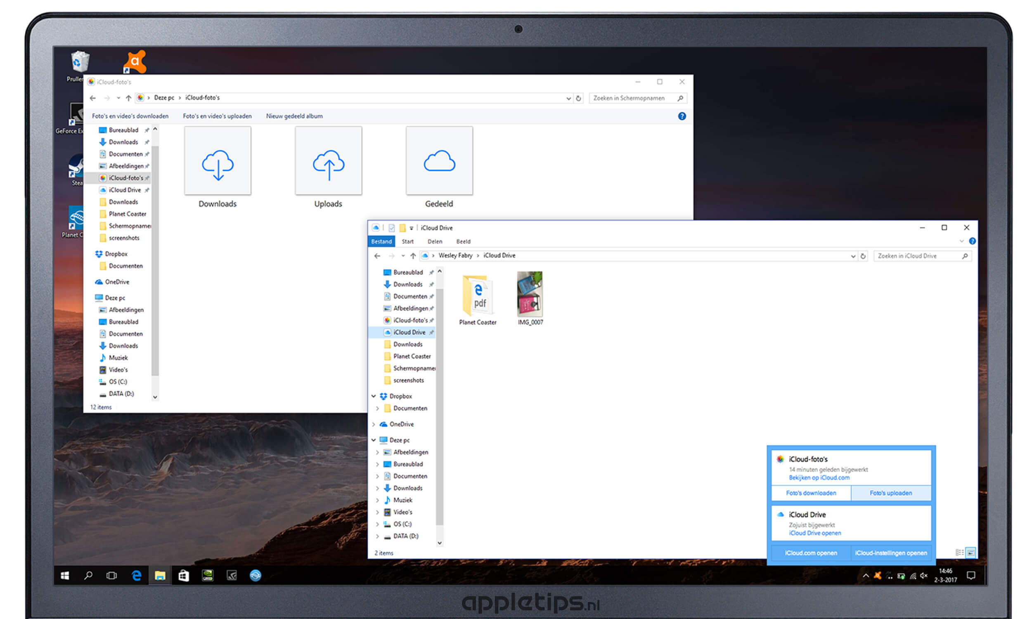The width and height of the screenshot is (1032, 619).
Task: Open address history dropdown in iCloud Drive
Action: 853,256
